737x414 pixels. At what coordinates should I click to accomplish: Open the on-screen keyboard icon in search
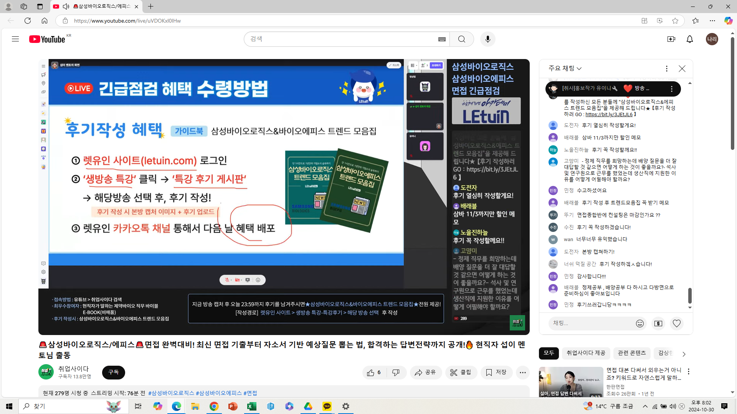click(442, 39)
